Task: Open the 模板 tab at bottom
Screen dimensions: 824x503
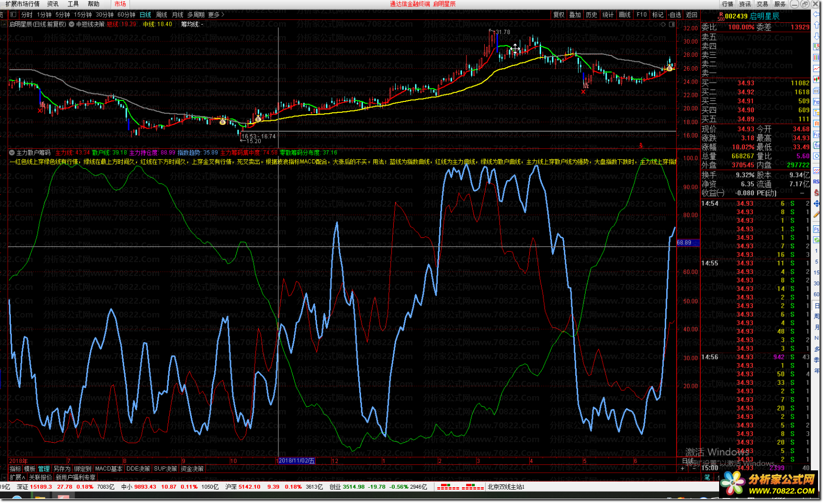Action: pyautogui.click(x=30, y=469)
